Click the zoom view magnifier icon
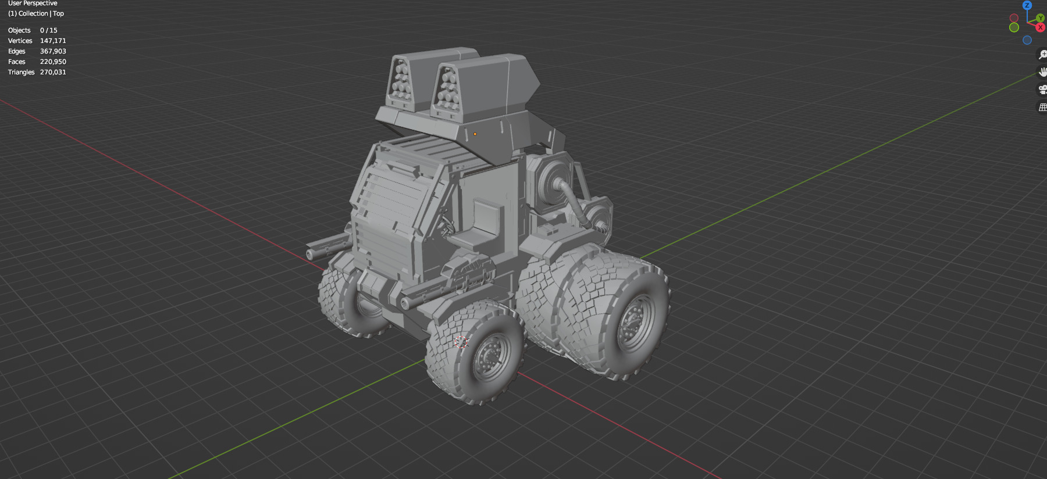 (1042, 55)
